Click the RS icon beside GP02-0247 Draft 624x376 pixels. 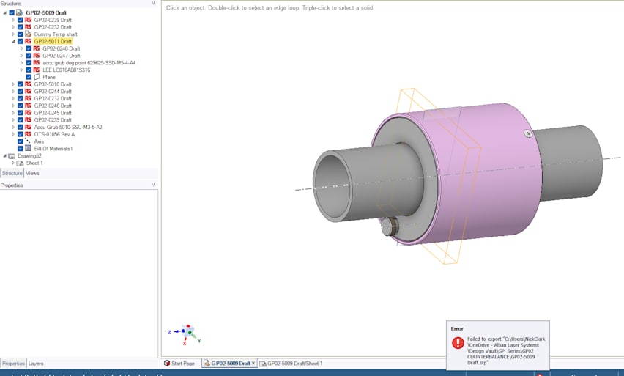click(37, 56)
